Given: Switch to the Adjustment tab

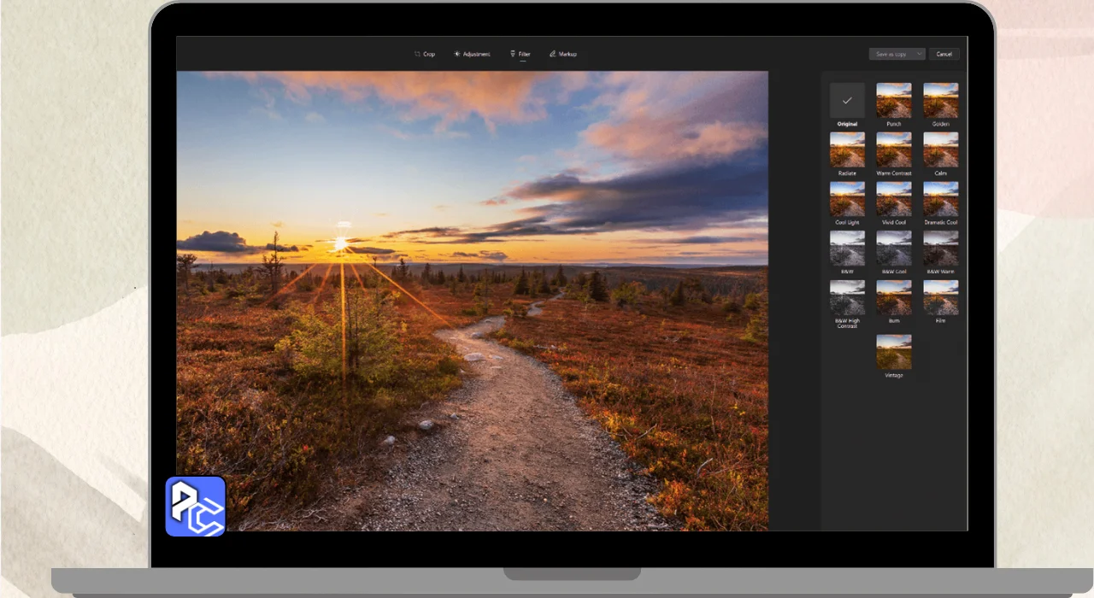Looking at the screenshot, I should pyautogui.click(x=472, y=54).
